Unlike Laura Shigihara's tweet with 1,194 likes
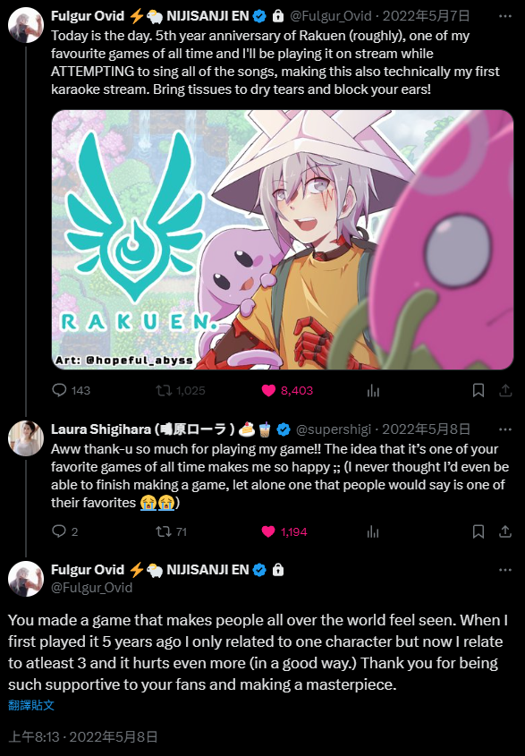The height and width of the screenshot is (756, 525). (284, 531)
